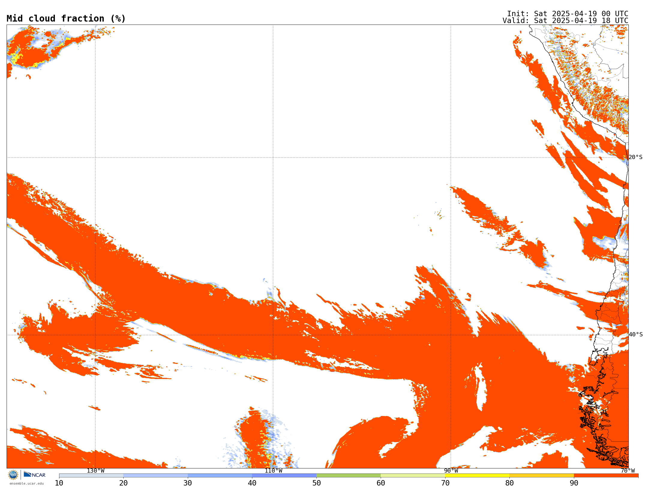Click the 30-40 blue colorbar segment
Image resolution: width=648 pixels, height=487 pixels.
(x=220, y=476)
